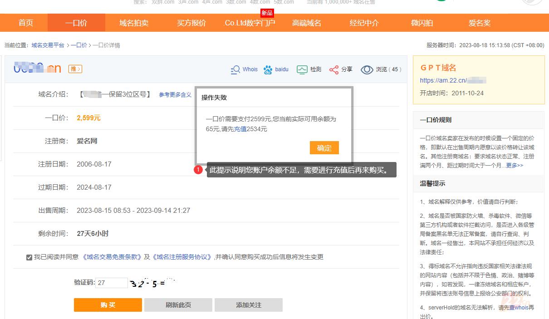The image size is (549, 319).
Task: Click the orange 购买 button
Action: pos(108,305)
